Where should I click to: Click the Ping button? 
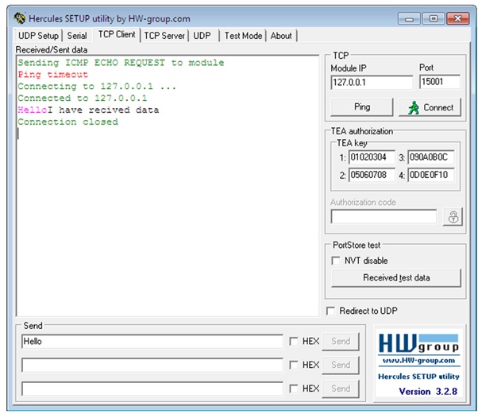pos(362,106)
